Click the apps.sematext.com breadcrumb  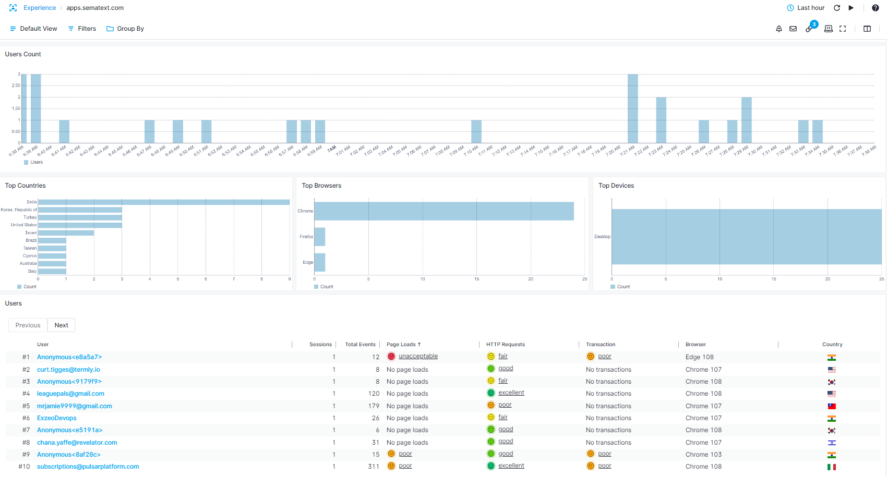(95, 8)
